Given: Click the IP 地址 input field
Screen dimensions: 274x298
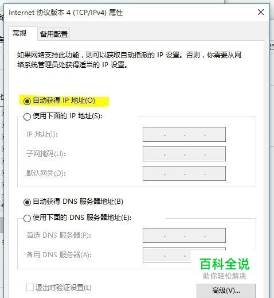Looking at the screenshot, I should click(184, 134).
